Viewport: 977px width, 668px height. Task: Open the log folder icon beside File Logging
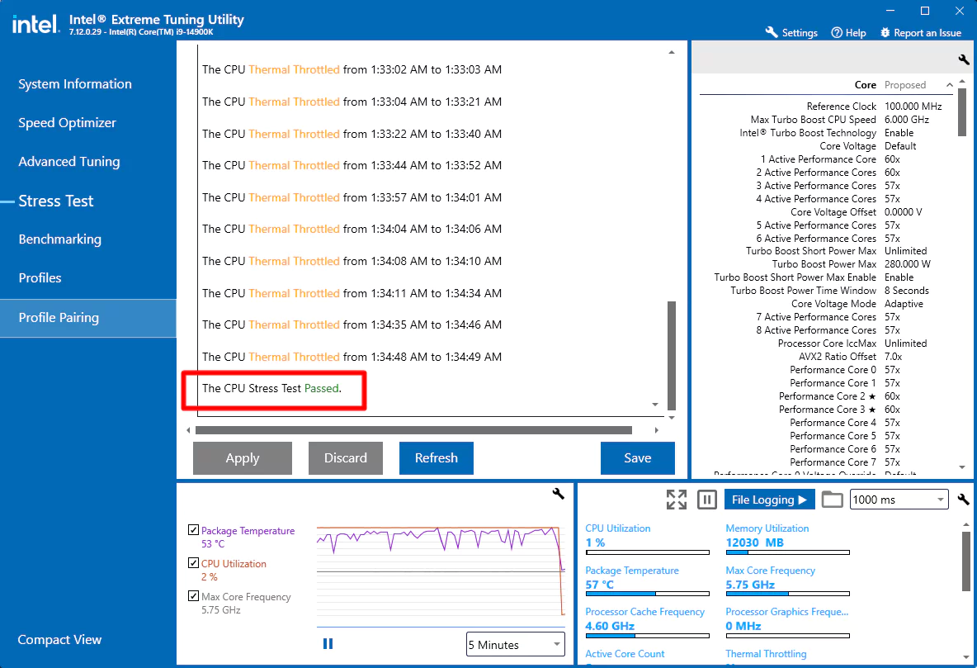832,499
